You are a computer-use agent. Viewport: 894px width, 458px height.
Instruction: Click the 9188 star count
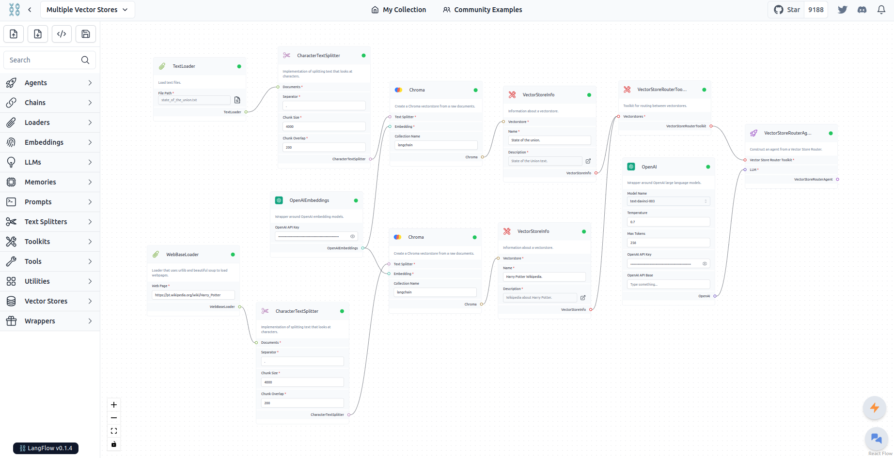[x=816, y=10]
